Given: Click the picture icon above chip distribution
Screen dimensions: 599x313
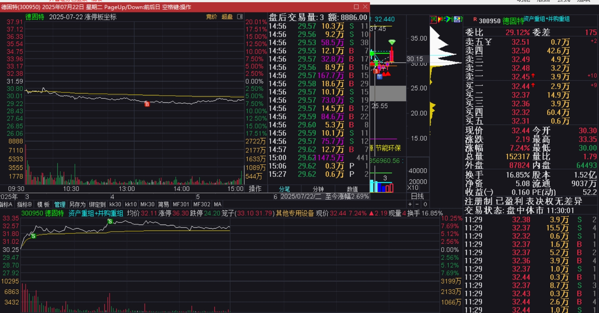Looking at the screenshot, I should tap(457, 19).
